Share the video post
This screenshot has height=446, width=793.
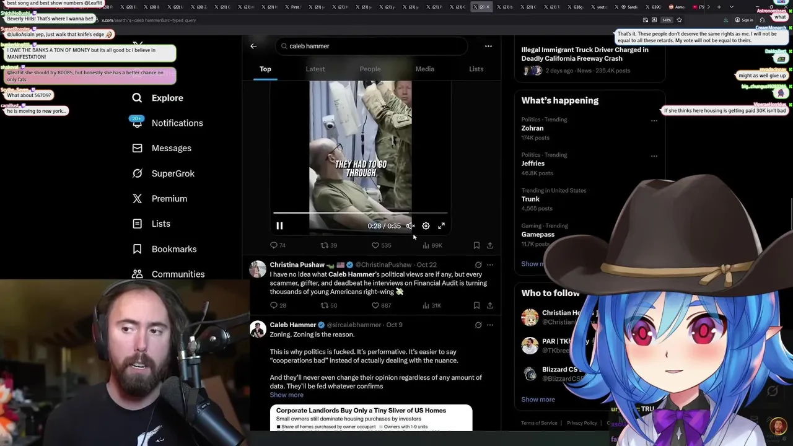(489, 245)
